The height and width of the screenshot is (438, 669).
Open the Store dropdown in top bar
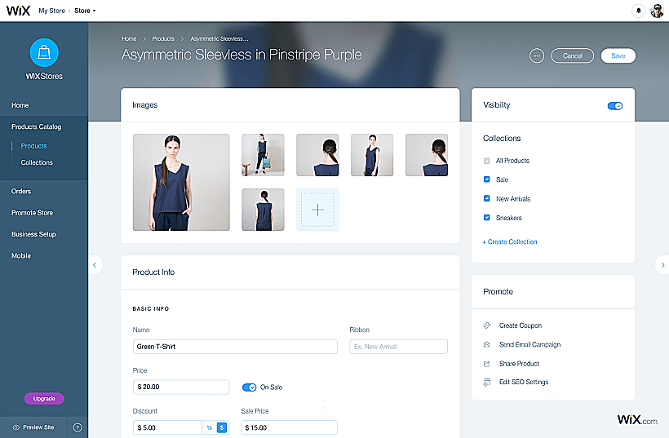pyautogui.click(x=85, y=11)
